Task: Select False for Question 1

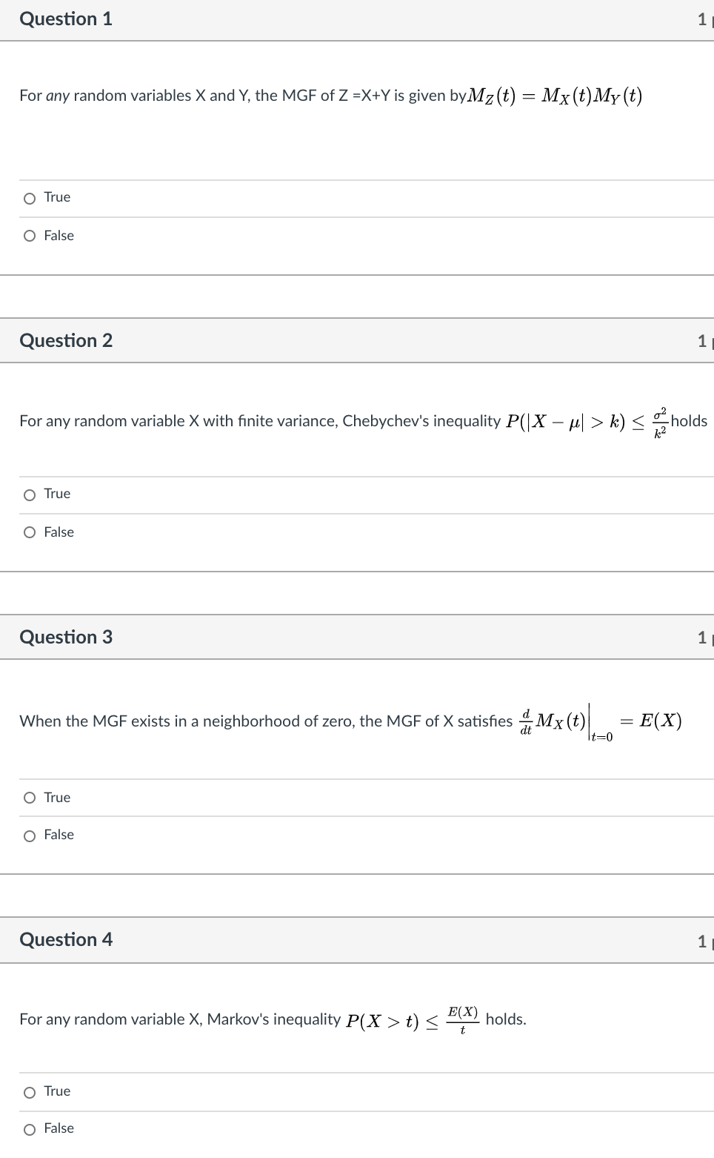Action: 30,236
